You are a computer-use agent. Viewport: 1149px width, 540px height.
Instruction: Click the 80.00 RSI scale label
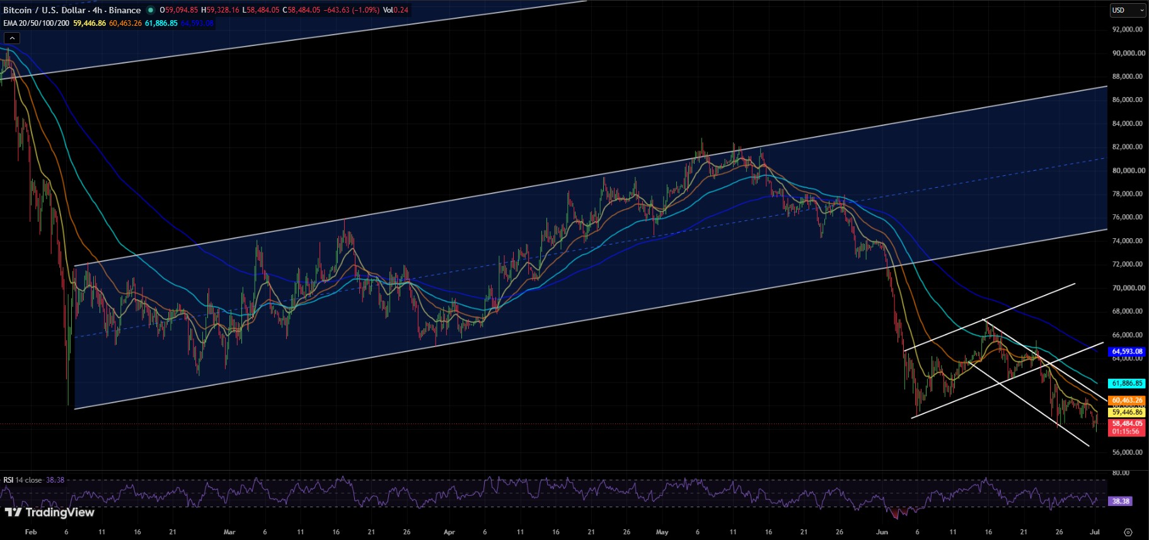click(1121, 473)
